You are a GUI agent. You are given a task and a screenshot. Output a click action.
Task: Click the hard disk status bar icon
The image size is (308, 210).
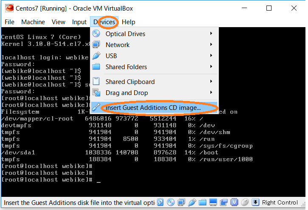point(160,202)
